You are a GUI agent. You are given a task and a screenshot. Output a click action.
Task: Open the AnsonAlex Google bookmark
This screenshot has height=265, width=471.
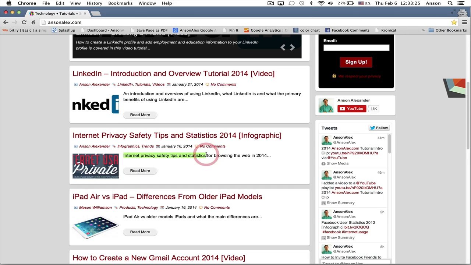click(x=195, y=30)
